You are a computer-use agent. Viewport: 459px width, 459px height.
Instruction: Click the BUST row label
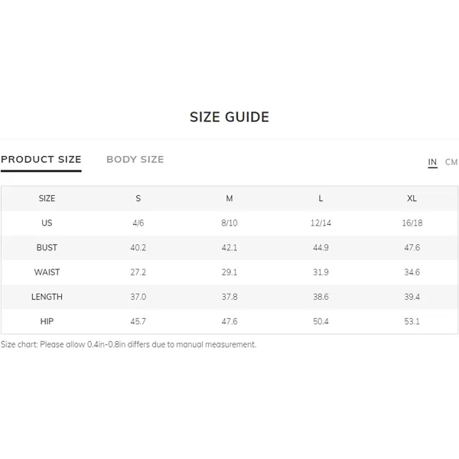[x=47, y=248]
